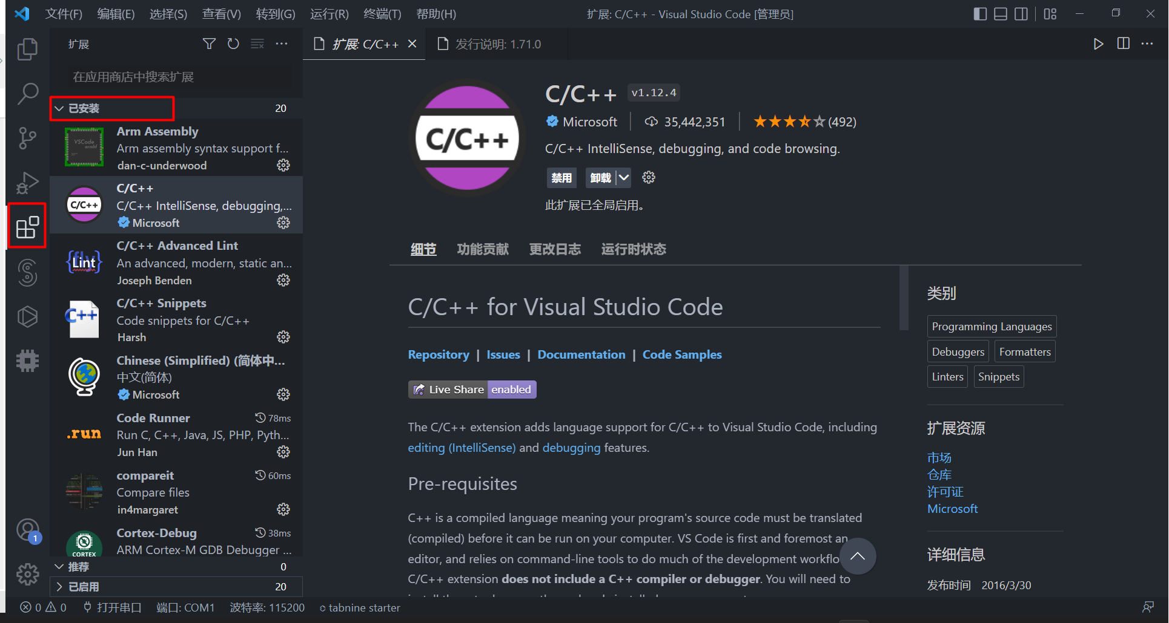This screenshot has height=623, width=1169.
Task: Open the 查看(V) menu
Action: (x=220, y=13)
